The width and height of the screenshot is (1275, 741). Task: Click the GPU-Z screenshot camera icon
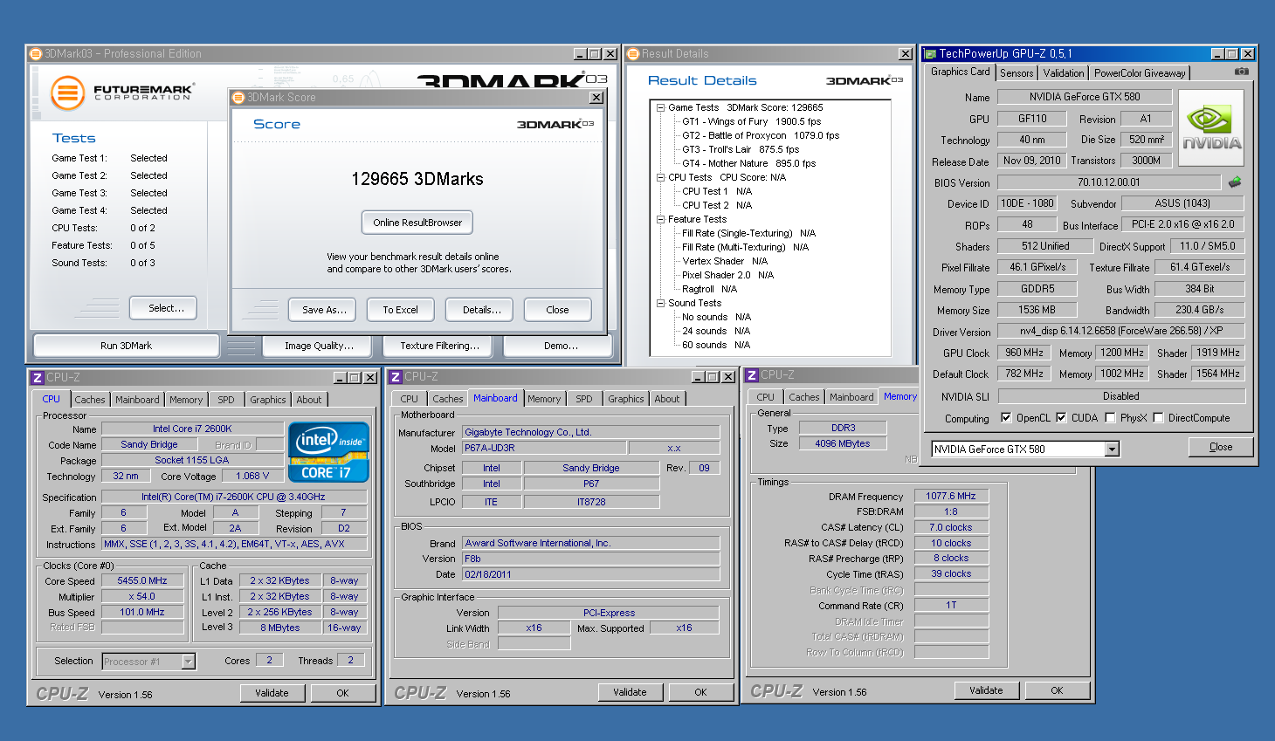(x=1241, y=72)
